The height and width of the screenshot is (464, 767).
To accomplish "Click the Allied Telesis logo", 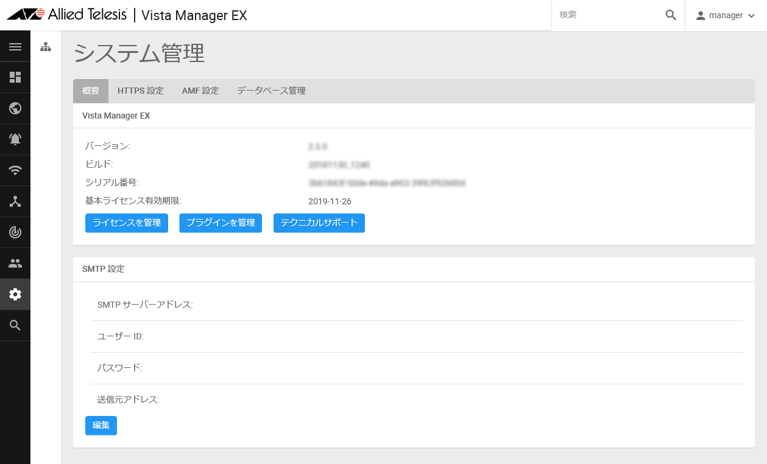I will coord(67,15).
